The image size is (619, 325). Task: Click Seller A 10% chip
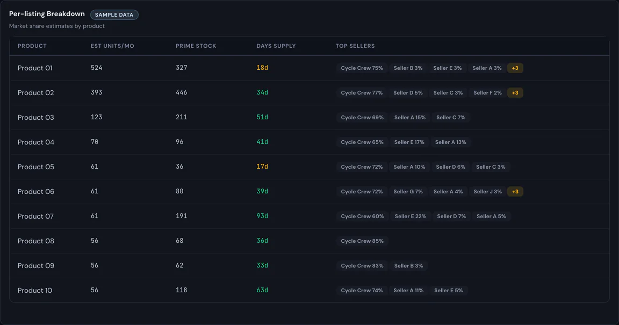point(409,167)
